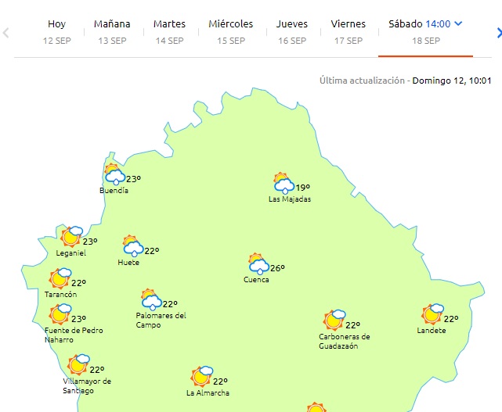Image resolution: width=502 pixels, height=412 pixels.
Task: Click the Tarancón partly cloudy sun icon
Action: (x=60, y=278)
